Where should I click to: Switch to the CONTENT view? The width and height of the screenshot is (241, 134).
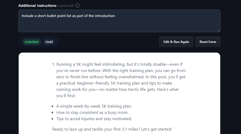click(x=32, y=42)
